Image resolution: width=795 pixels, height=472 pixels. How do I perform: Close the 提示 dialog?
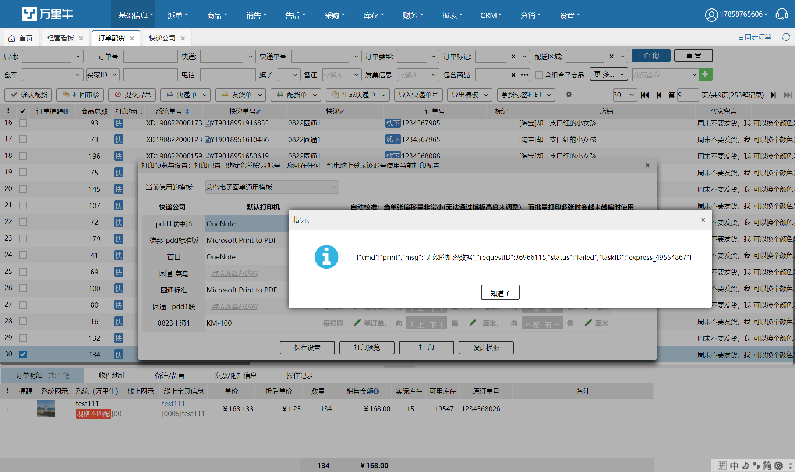(x=703, y=220)
